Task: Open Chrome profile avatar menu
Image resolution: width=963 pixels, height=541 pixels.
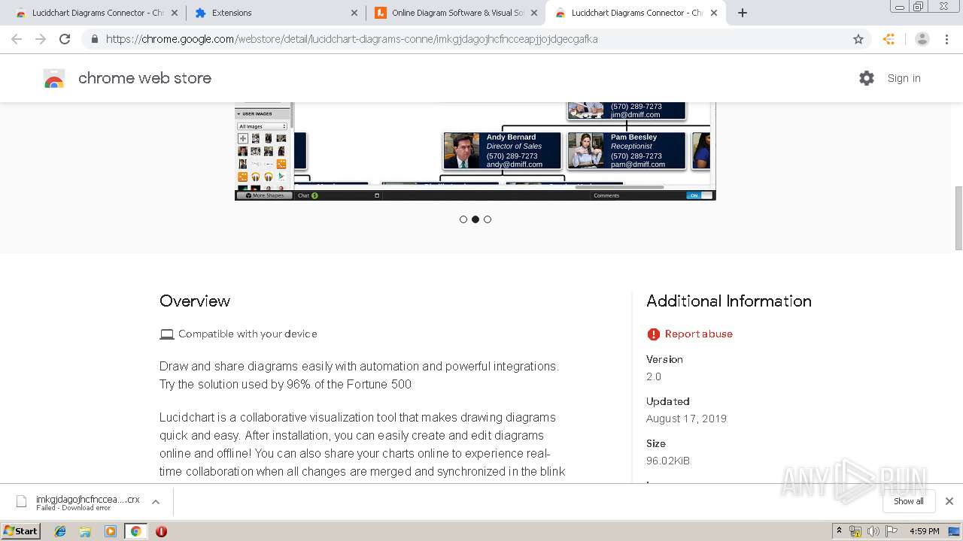Action: coord(922,39)
